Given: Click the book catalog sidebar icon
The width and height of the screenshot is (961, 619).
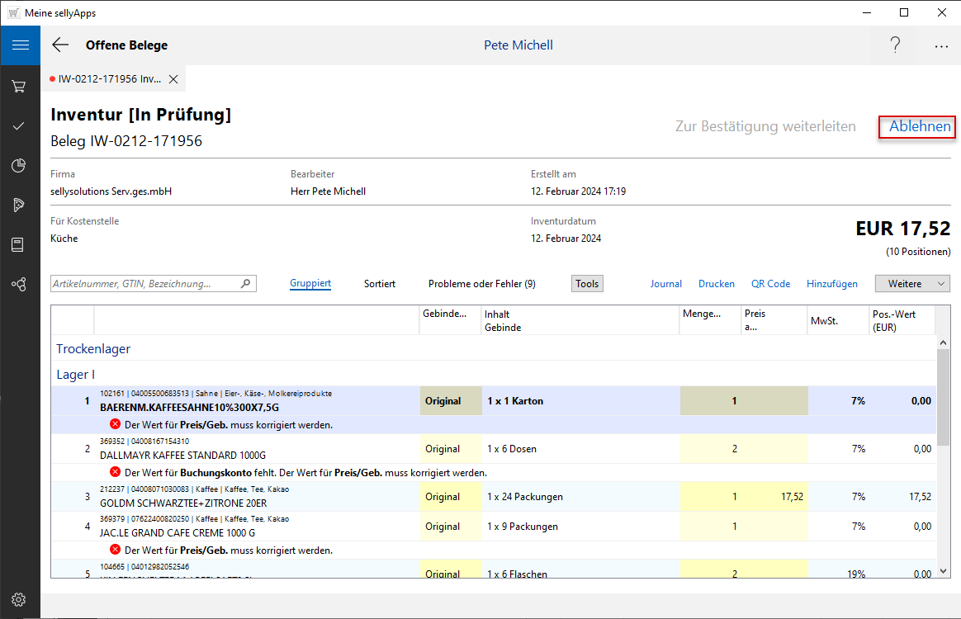Looking at the screenshot, I should [x=19, y=244].
